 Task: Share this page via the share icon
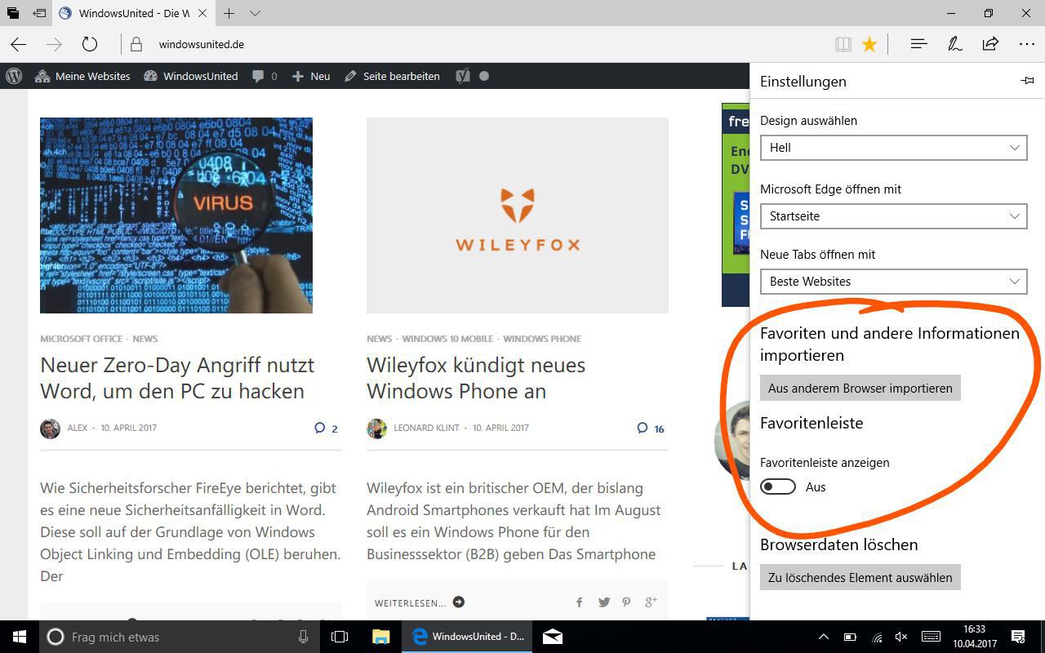(x=990, y=44)
